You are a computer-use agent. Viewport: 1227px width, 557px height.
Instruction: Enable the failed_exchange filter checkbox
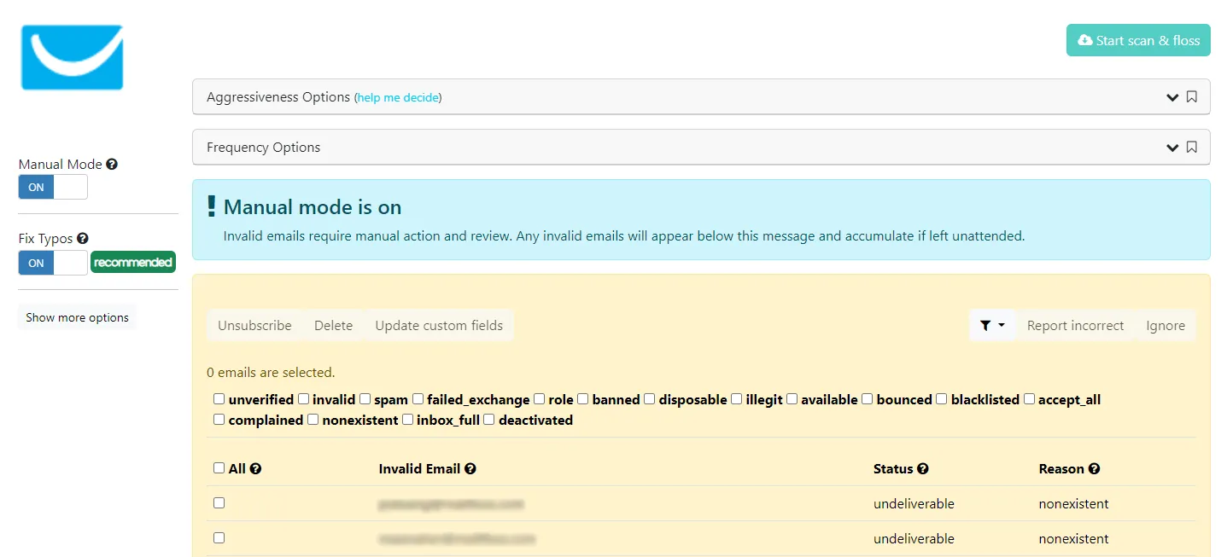tap(418, 399)
